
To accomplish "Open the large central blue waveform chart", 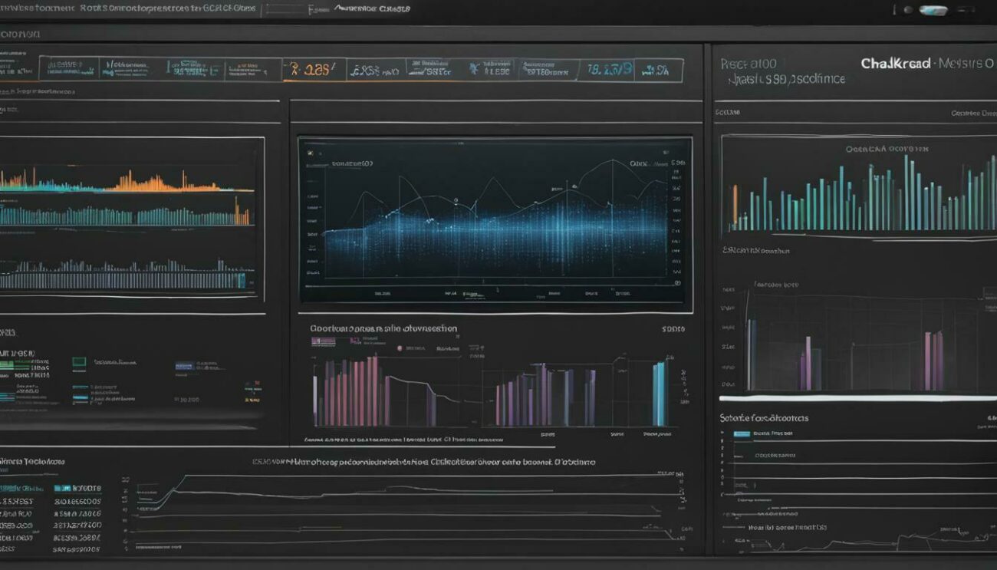I will pos(495,219).
